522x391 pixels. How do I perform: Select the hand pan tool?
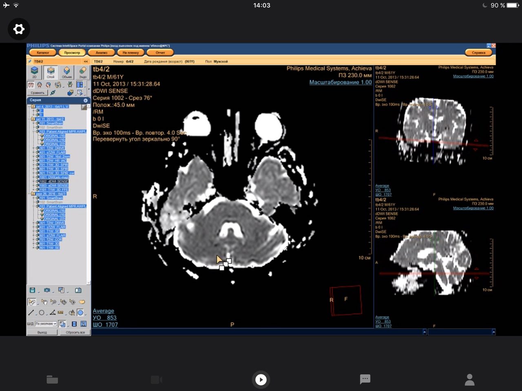44,302
